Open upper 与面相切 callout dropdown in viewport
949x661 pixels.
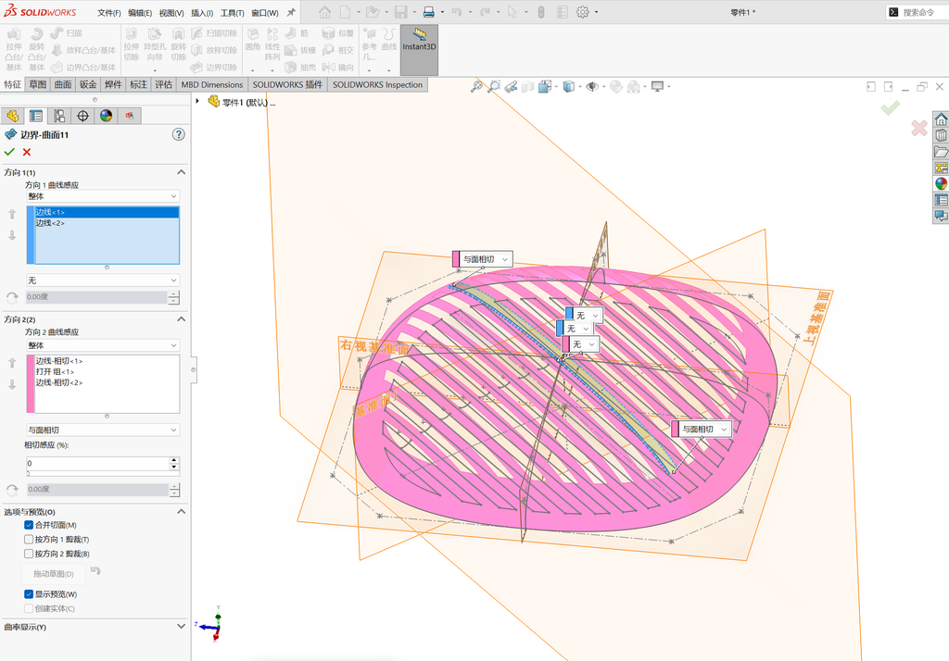click(x=505, y=259)
